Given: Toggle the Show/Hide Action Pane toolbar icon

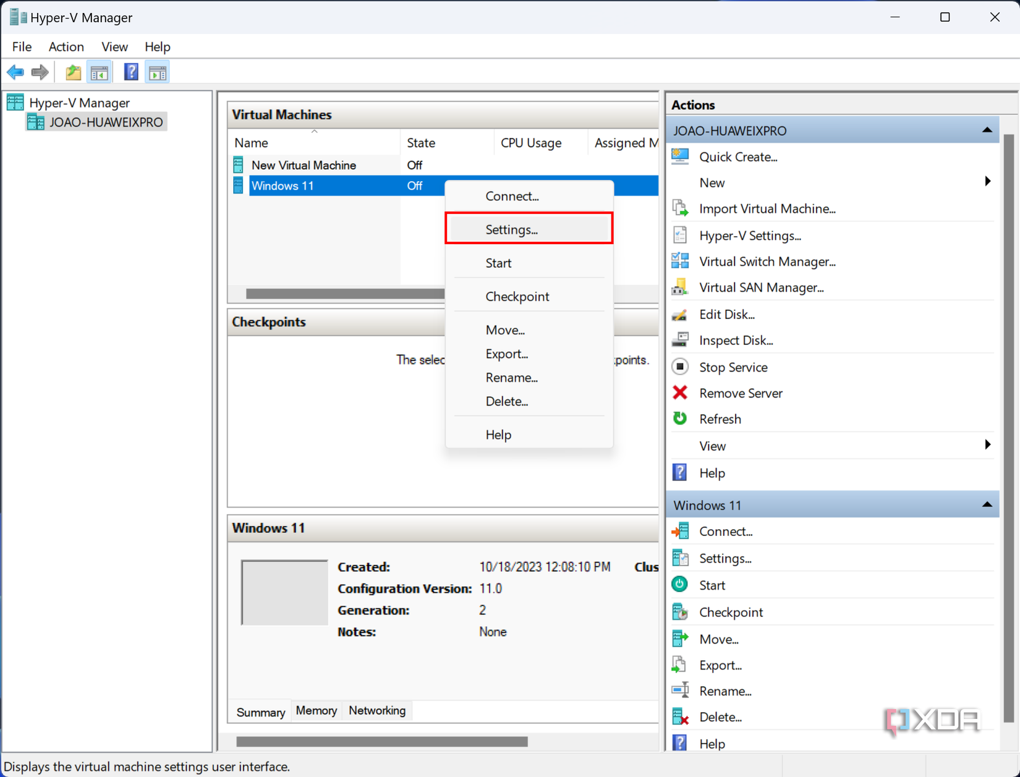Looking at the screenshot, I should pyautogui.click(x=158, y=72).
